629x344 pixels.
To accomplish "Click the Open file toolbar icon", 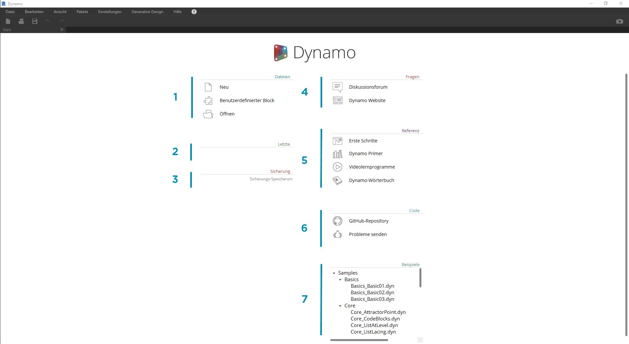I will click(21, 21).
